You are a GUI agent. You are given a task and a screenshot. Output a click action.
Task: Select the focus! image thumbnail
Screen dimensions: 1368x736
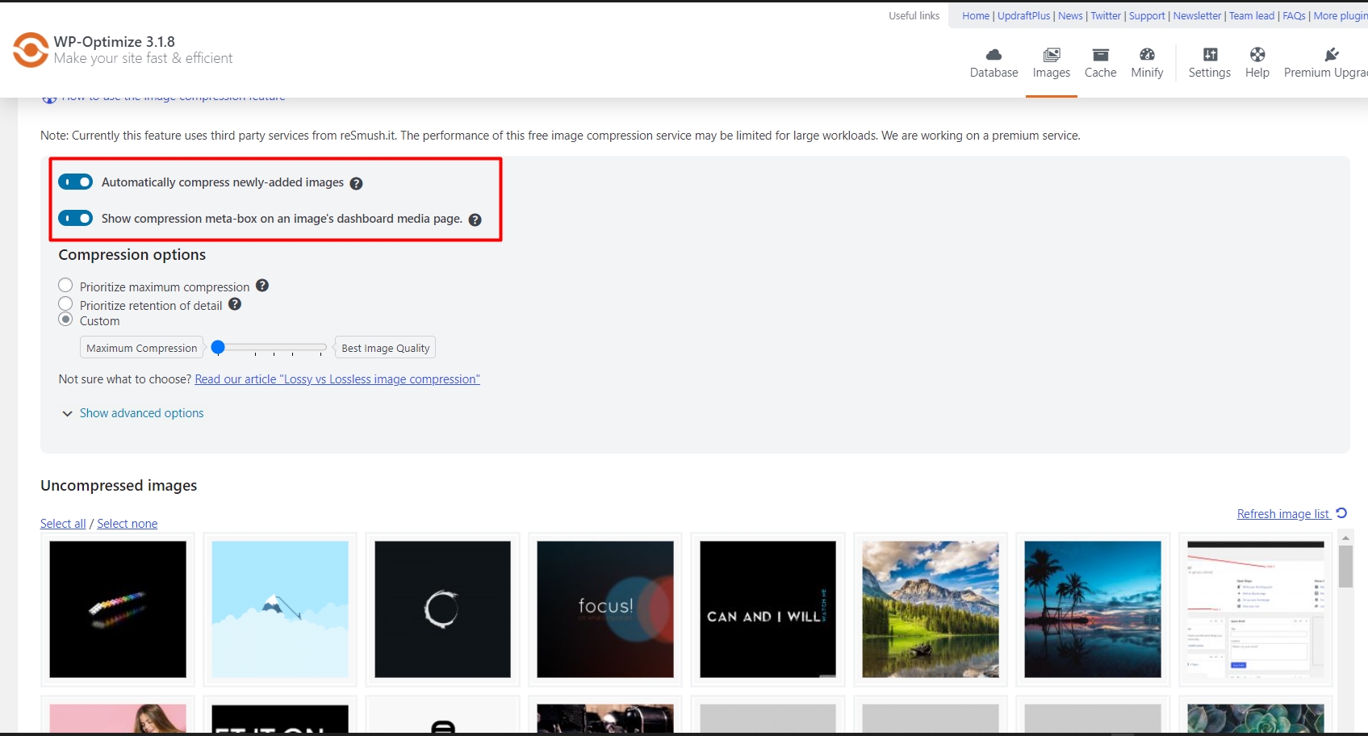tap(605, 609)
